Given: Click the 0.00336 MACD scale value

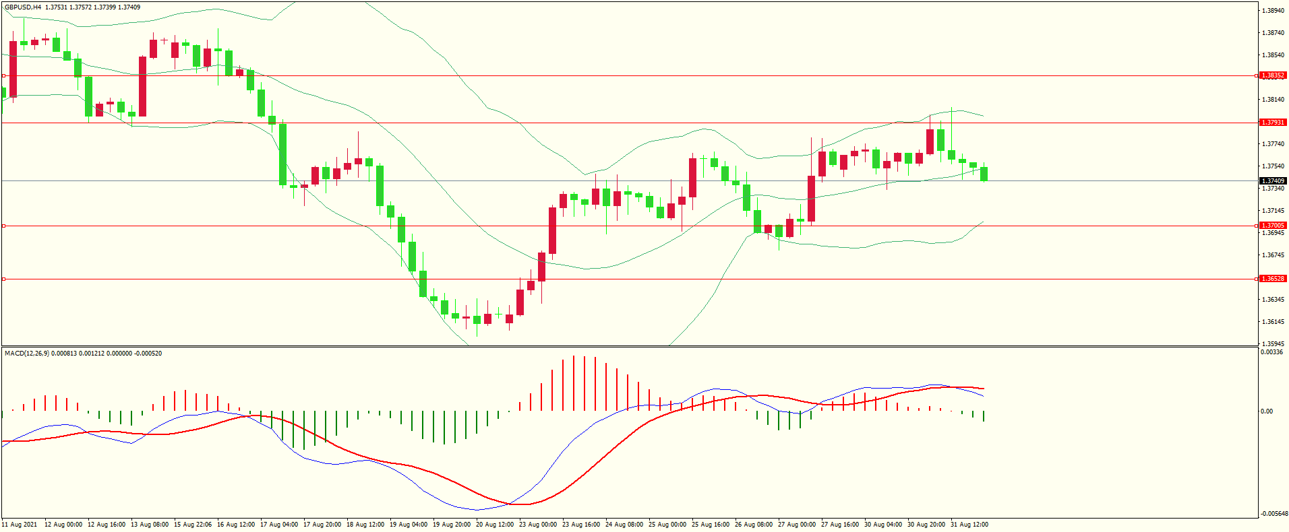Looking at the screenshot, I should (x=1271, y=352).
